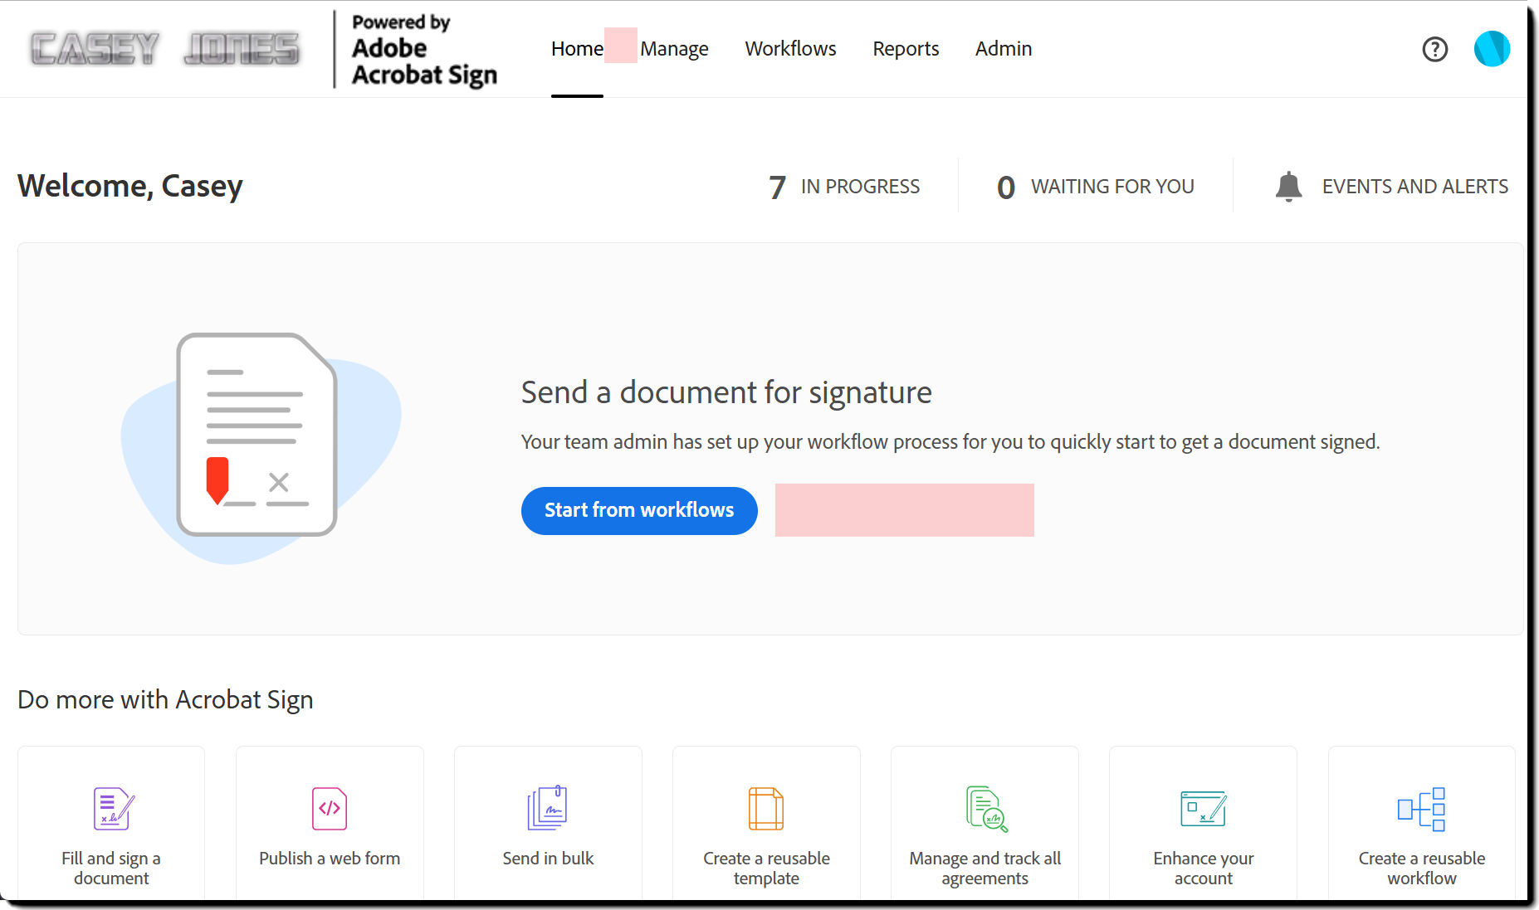This screenshot has height=910, width=1539.
Task: Click the Manage and track all agreements icon
Action: (x=984, y=809)
